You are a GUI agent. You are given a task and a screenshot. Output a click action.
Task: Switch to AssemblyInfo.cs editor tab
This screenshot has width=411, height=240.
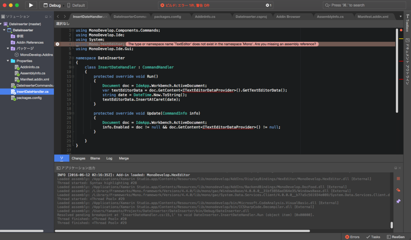pyautogui.click(x=330, y=16)
